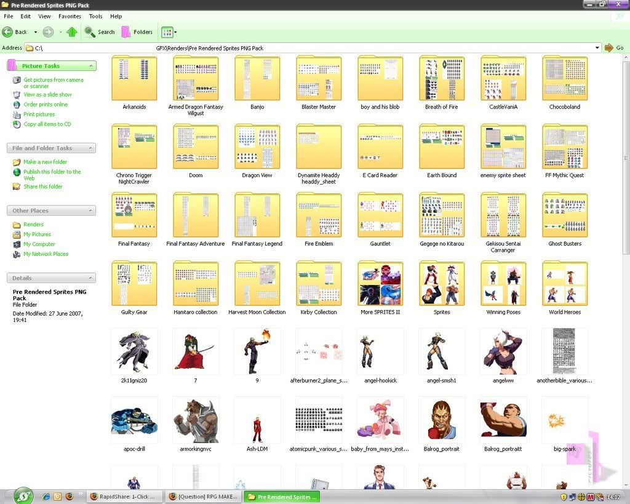Switch to the RapidShare taskbar window

126,497
